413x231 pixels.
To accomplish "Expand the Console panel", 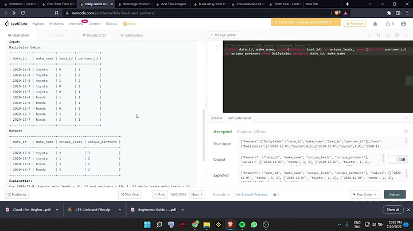I will coord(221,194).
